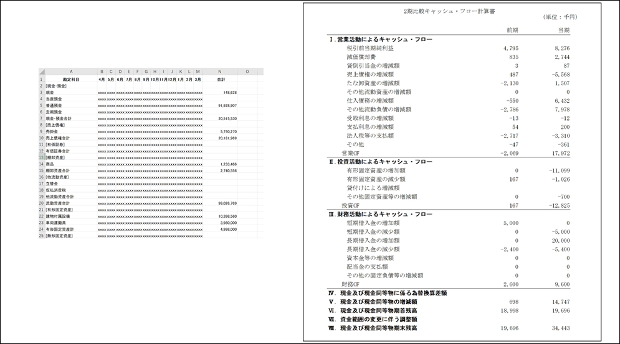Select the 定期預金 cell
Viewport: 620px width, 344px height.
[71, 112]
